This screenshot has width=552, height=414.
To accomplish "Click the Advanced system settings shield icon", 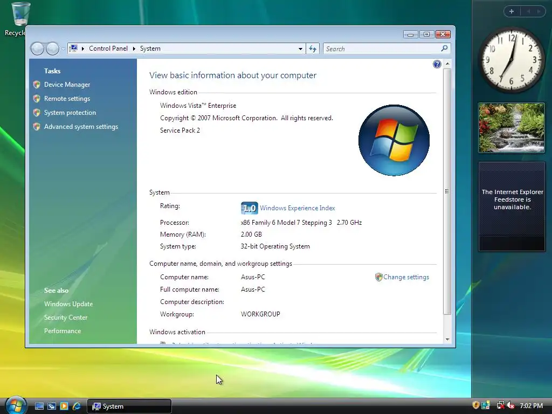I will click(x=37, y=127).
